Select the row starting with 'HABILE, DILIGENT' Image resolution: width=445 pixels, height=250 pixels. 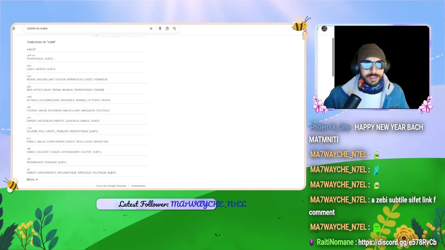click(x=87, y=150)
